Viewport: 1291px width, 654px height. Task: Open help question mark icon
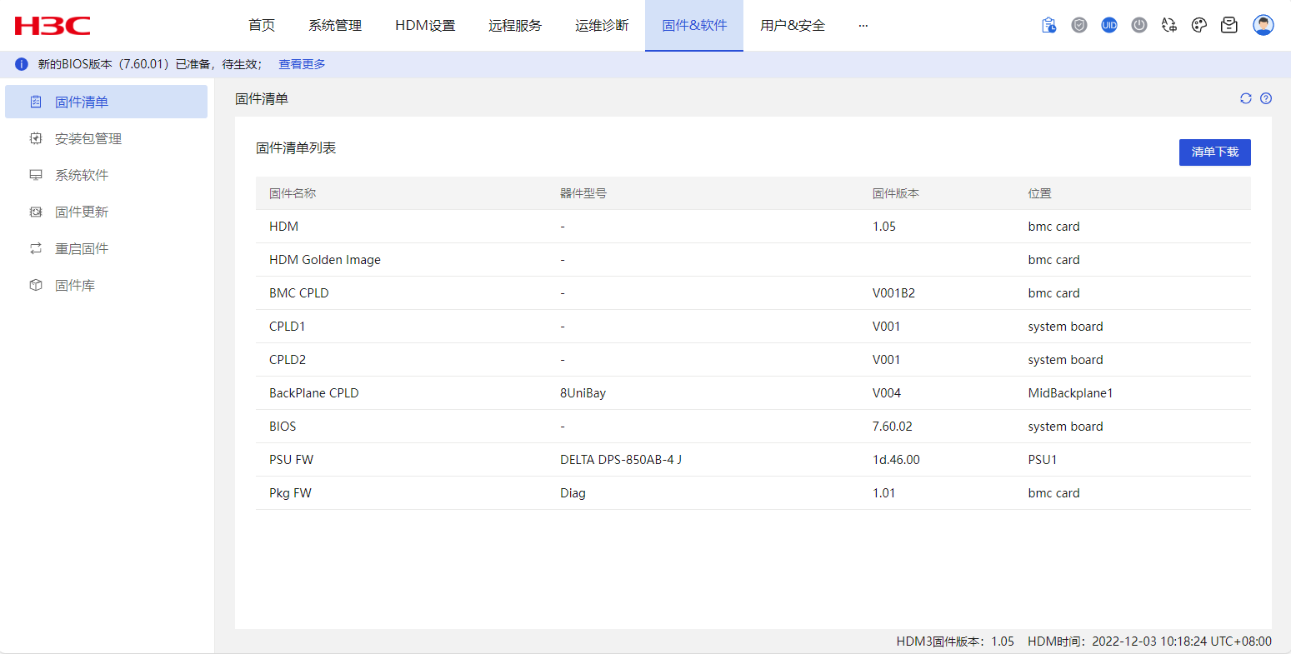(1266, 98)
